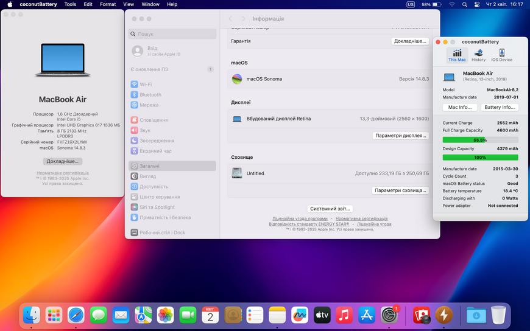The height and width of the screenshot is (331, 530).
Task: Click the Докладніше... button in About This Mac
Action: pos(63,161)
